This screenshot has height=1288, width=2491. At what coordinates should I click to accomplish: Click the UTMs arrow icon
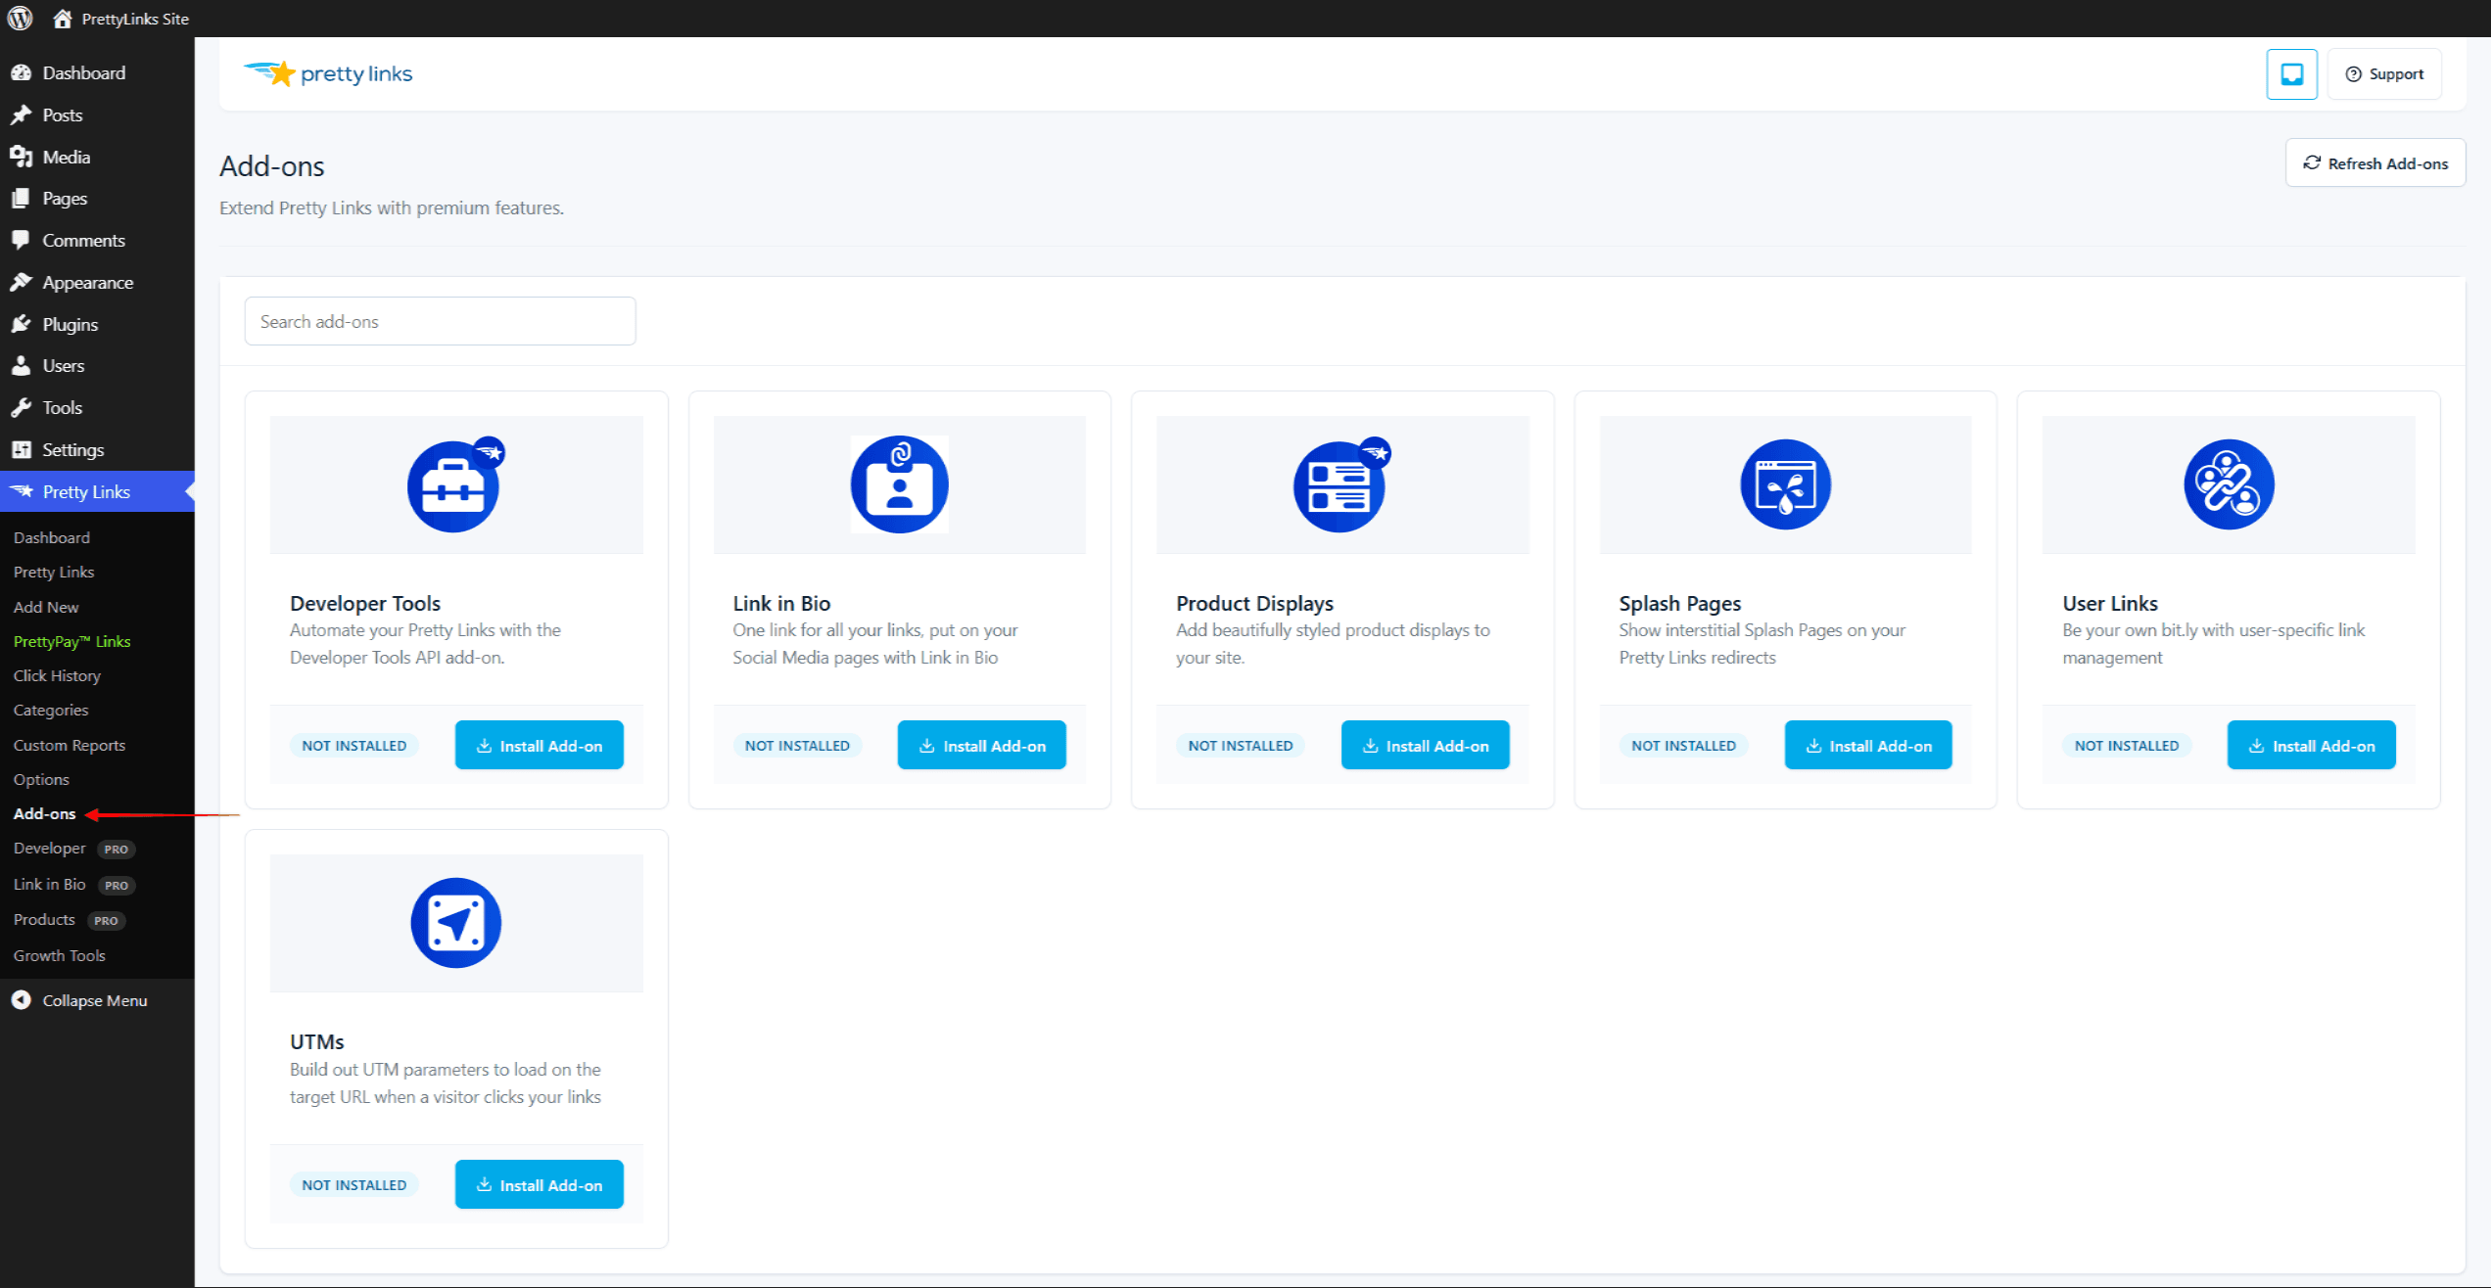[455, 923]
